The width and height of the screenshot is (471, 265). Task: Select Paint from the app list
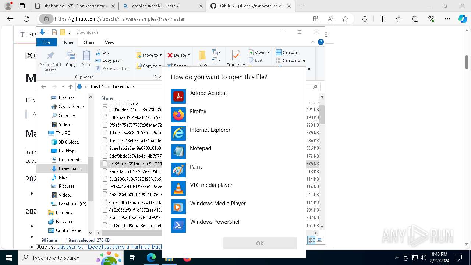pos(234,170)
